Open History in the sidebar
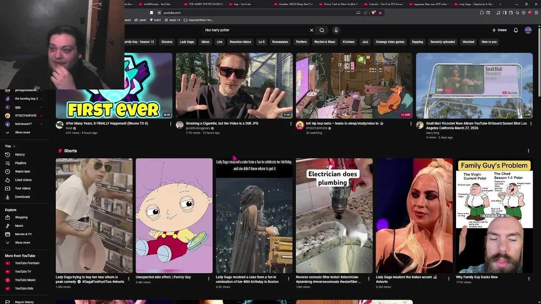Image resolution: width=541 pixels, height=304 pixels. [x=20, y=155]
